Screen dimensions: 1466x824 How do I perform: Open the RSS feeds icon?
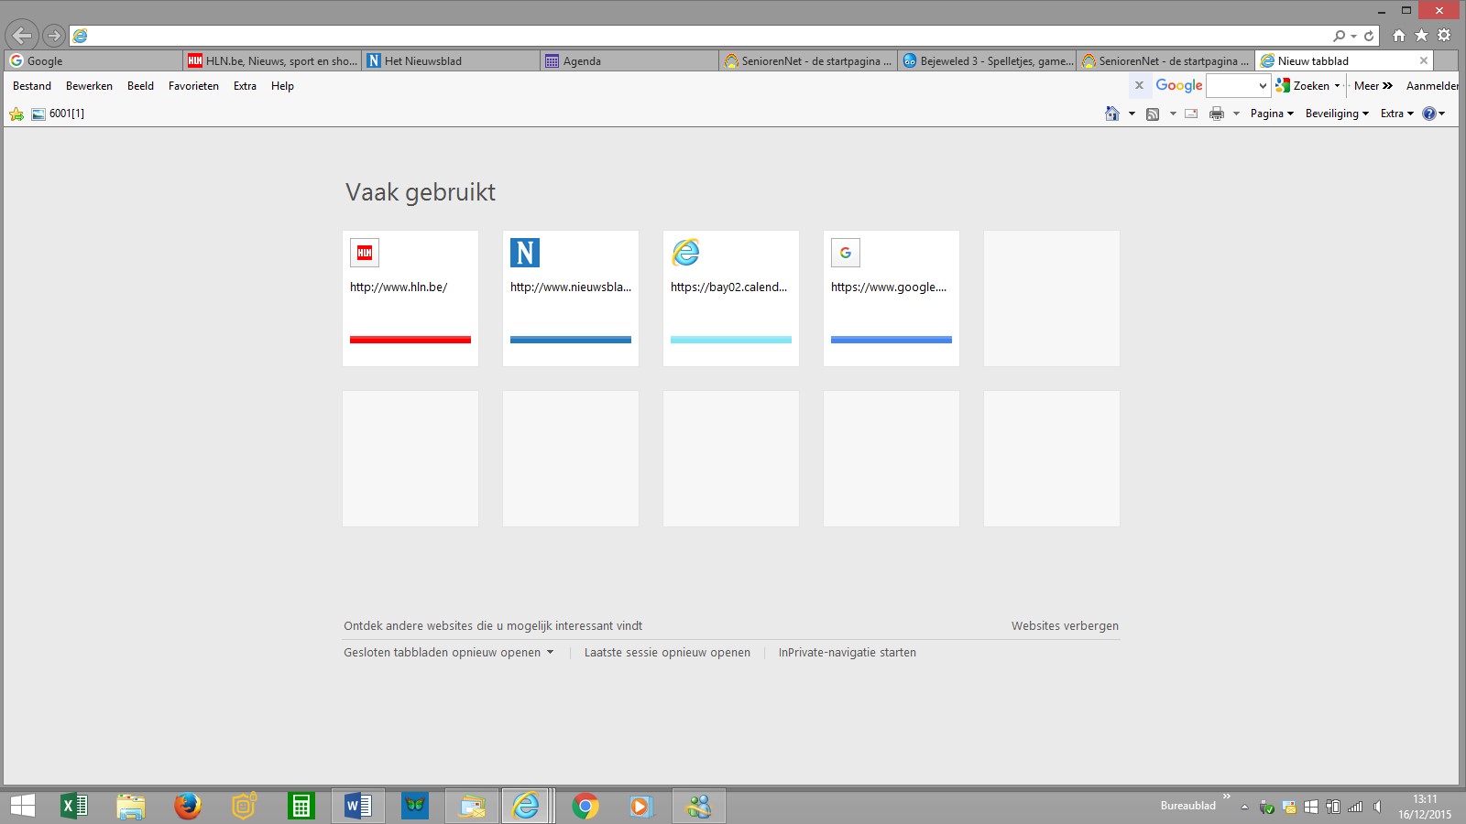(x=1153, y=114)
